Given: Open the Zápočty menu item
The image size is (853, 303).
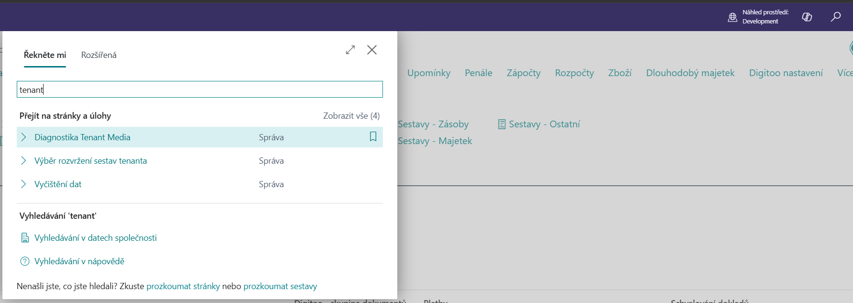Looking at the screenshot, I should point(524,73).
